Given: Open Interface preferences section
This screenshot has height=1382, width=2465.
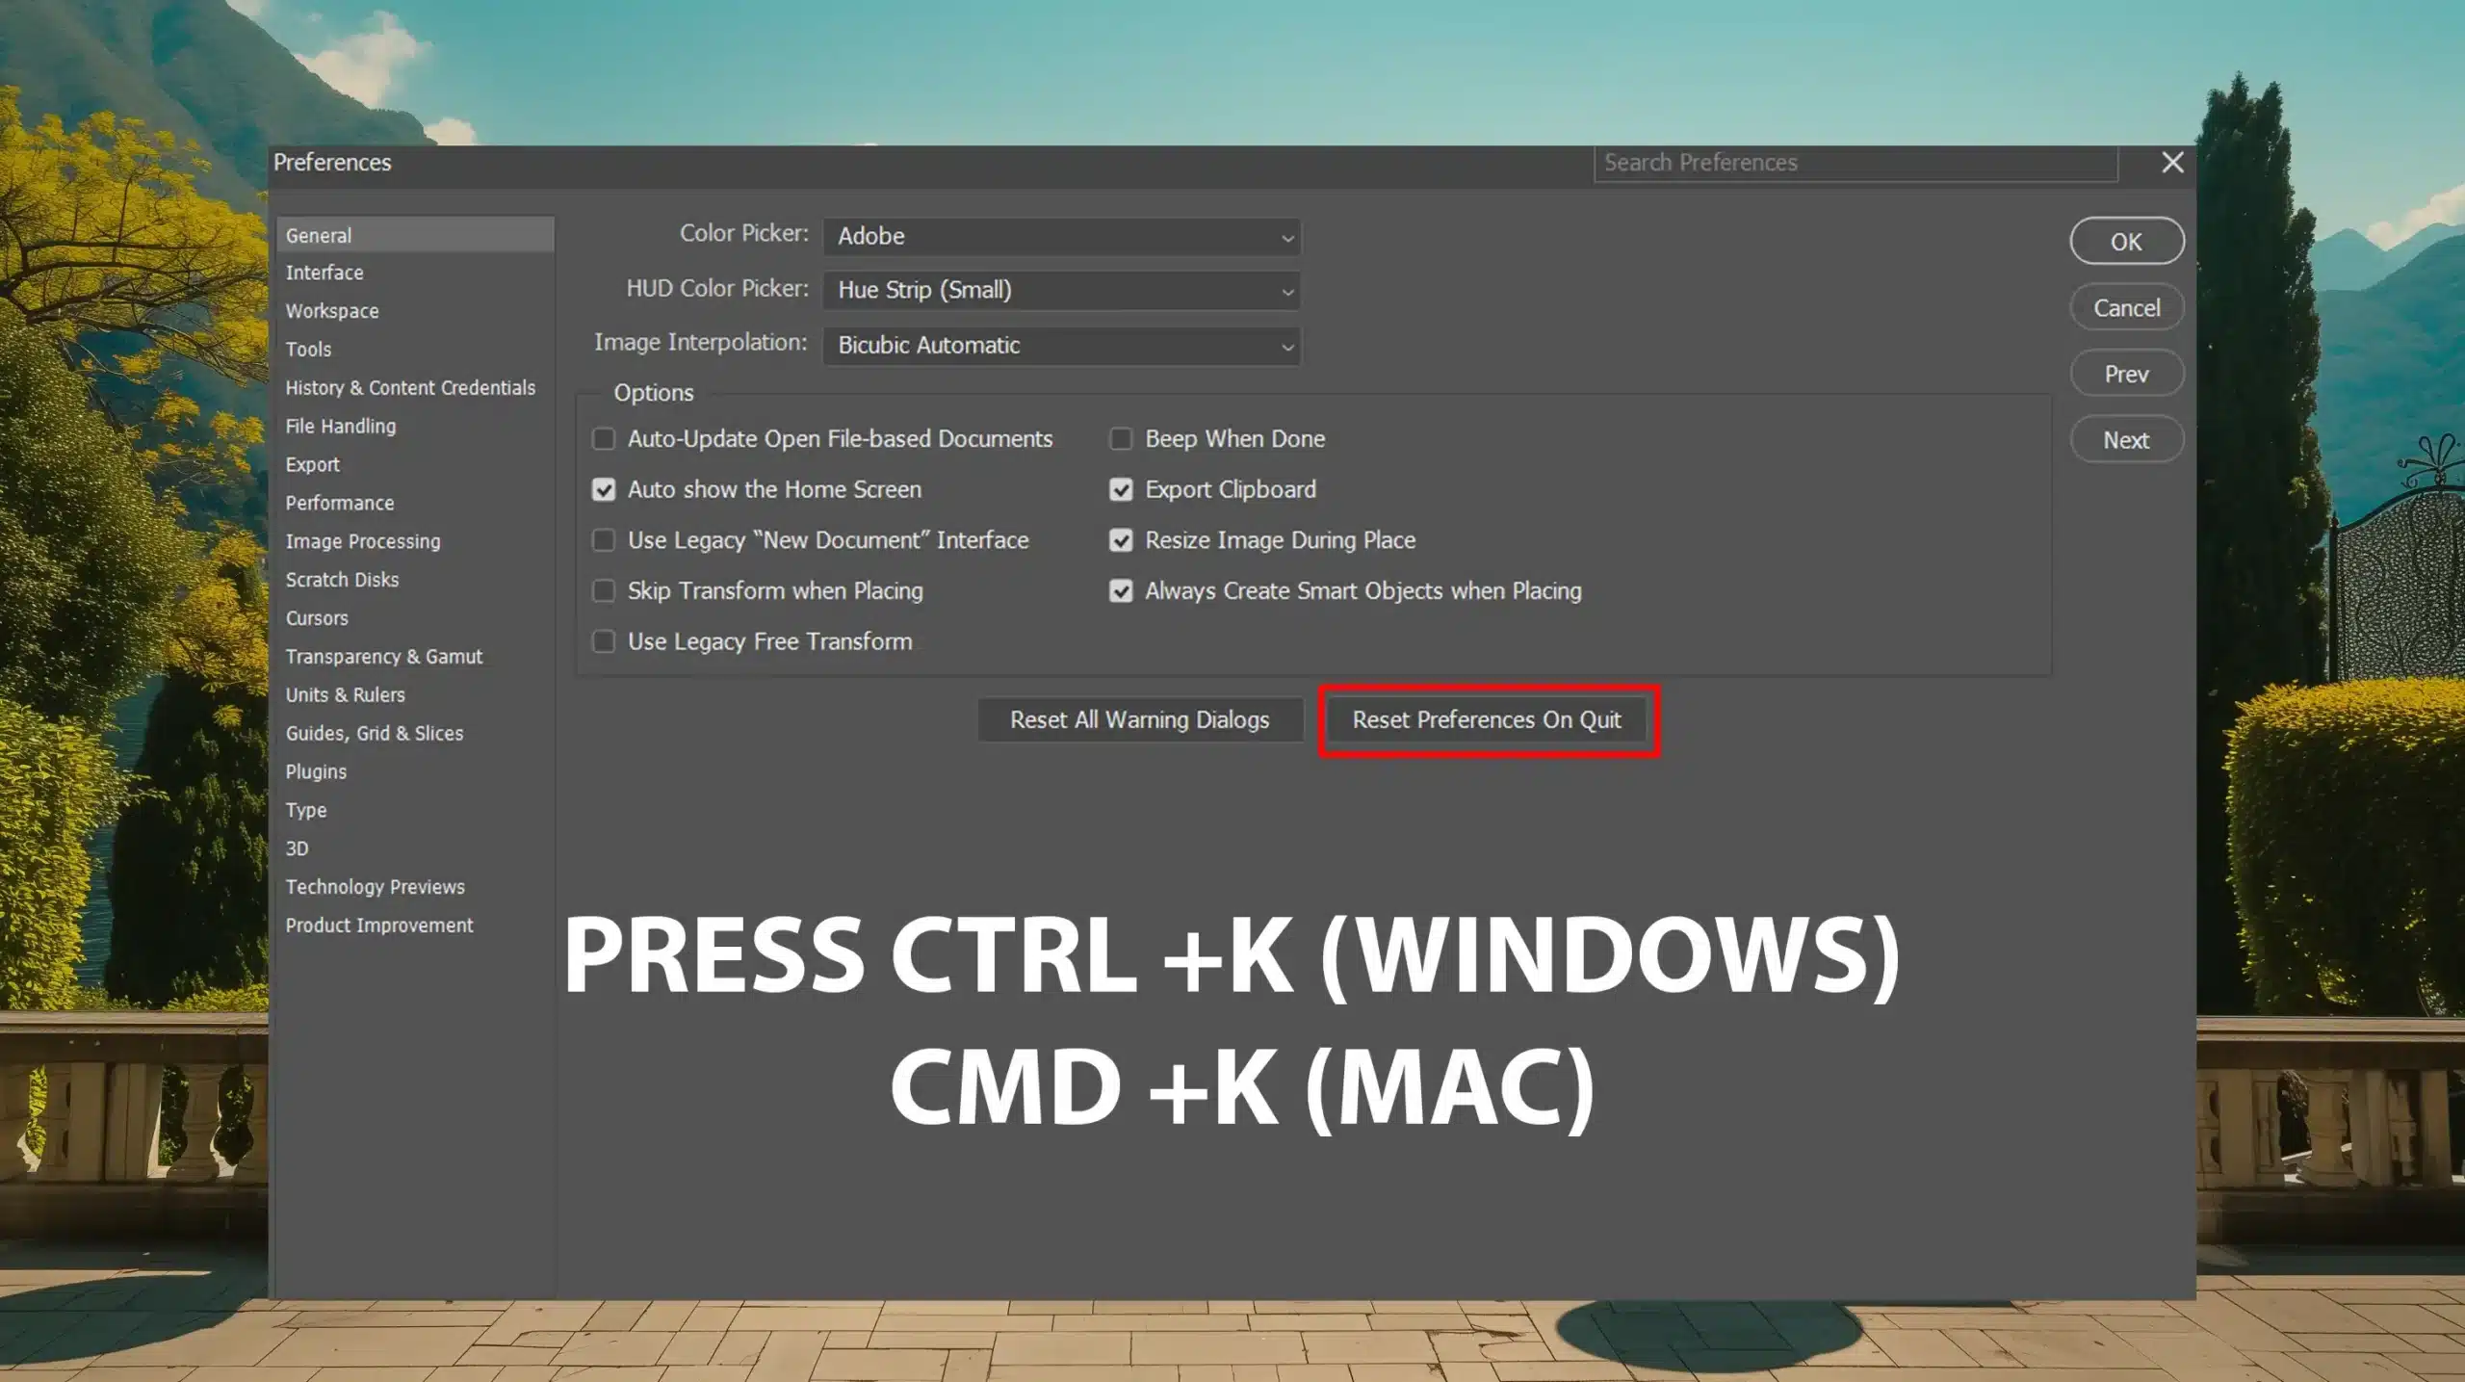Looking at the screenshot, I should 325,271.
